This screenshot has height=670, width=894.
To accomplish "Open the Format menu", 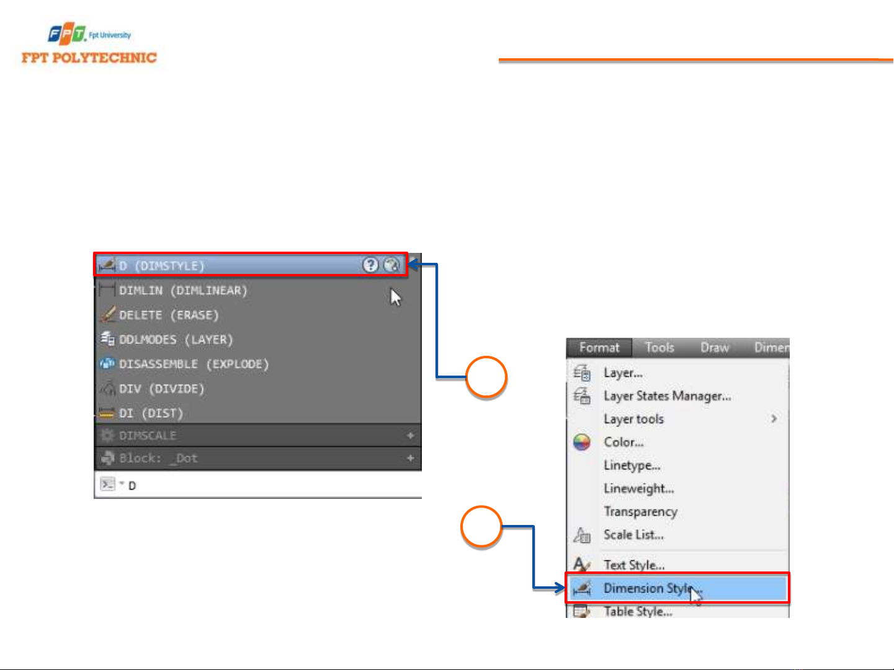I will click(x=599, y=348).
